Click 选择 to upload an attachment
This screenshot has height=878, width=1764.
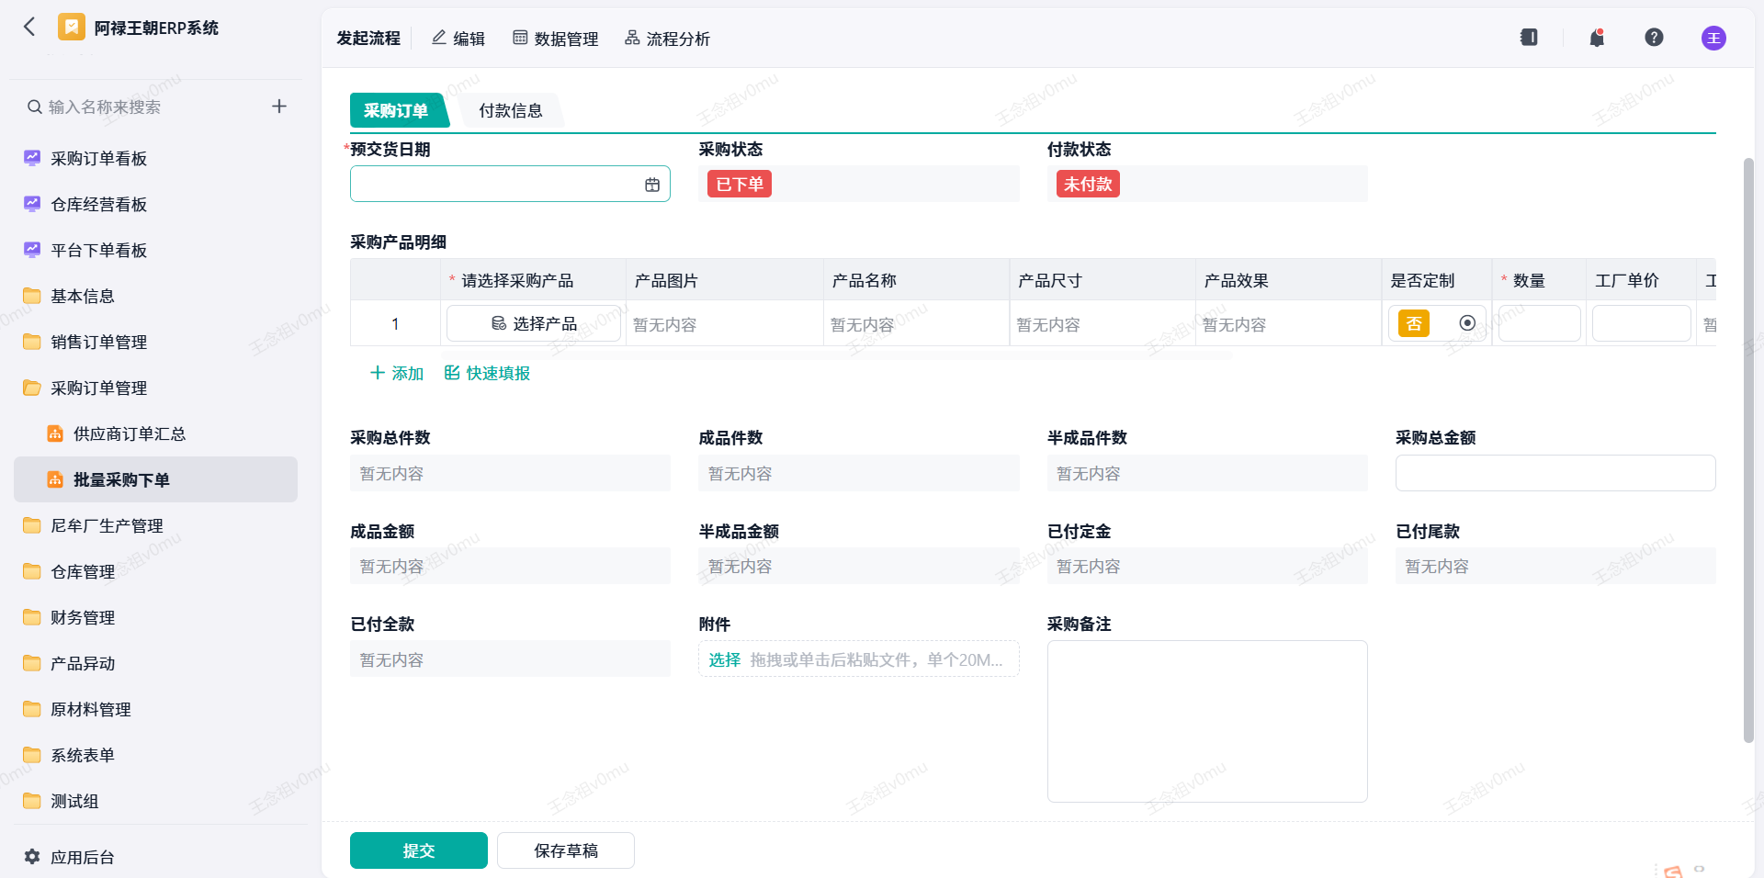(x=724, y=659)
